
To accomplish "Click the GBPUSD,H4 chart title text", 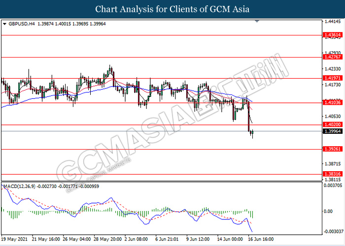I will pyautogui.click(x=22, y=24).
